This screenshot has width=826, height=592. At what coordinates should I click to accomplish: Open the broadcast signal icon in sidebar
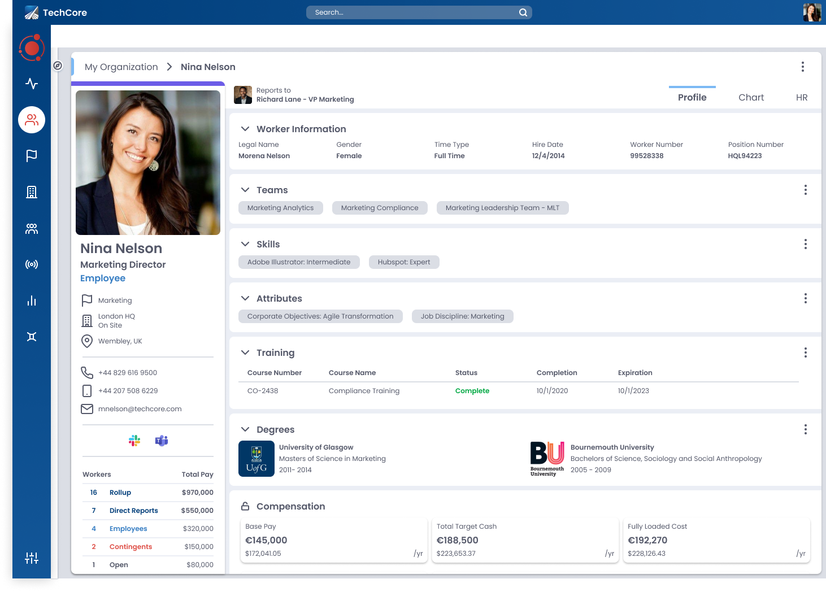[x=32, y=264]
